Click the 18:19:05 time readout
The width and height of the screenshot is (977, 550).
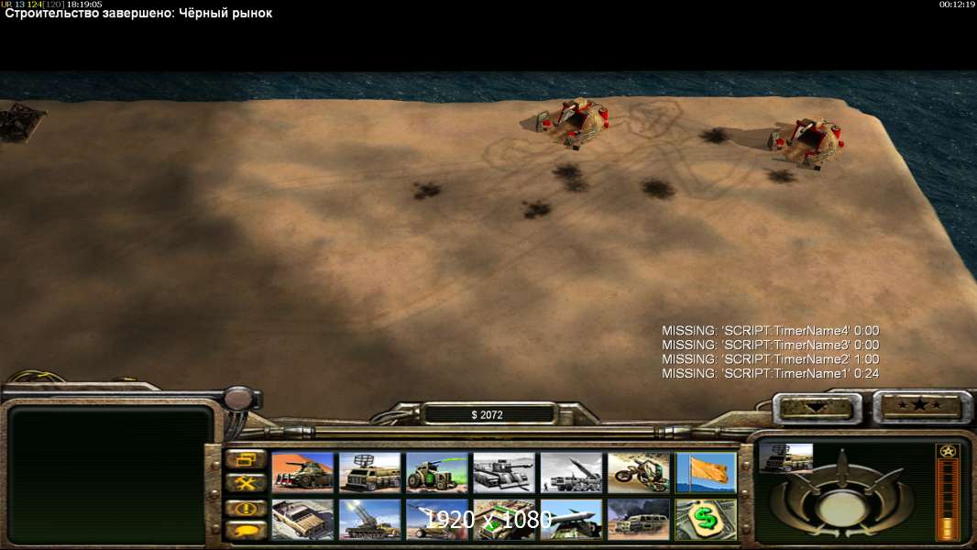pyautogui.click(x=84, y=5)
